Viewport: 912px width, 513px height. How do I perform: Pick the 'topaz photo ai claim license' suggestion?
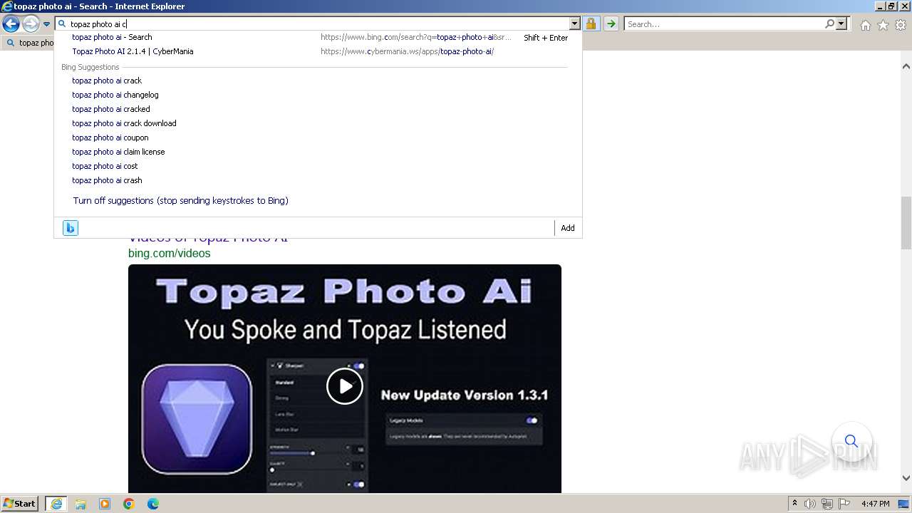118,152
